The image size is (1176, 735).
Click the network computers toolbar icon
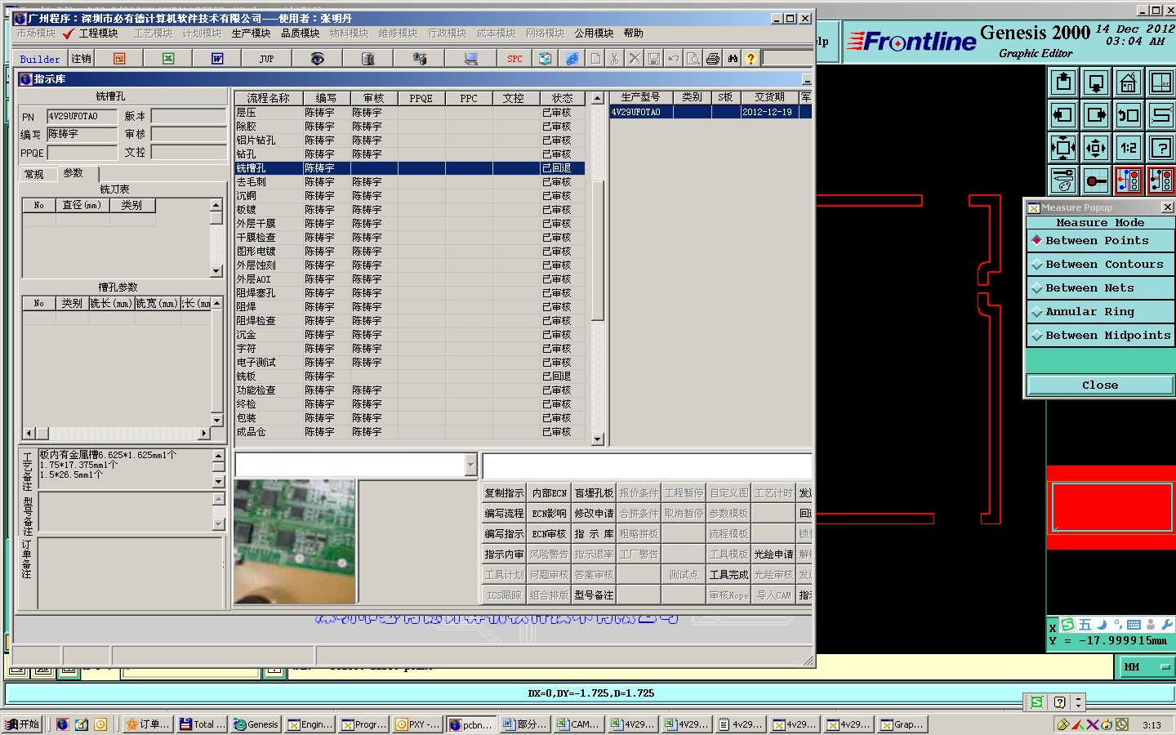click(420, 59)
